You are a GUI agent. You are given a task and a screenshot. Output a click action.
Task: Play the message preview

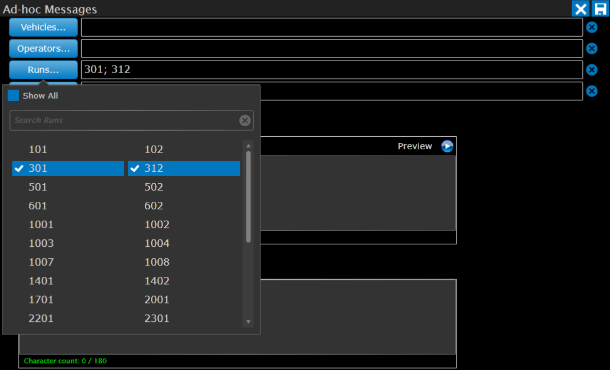pyautogui.click(x=447, y=146)
